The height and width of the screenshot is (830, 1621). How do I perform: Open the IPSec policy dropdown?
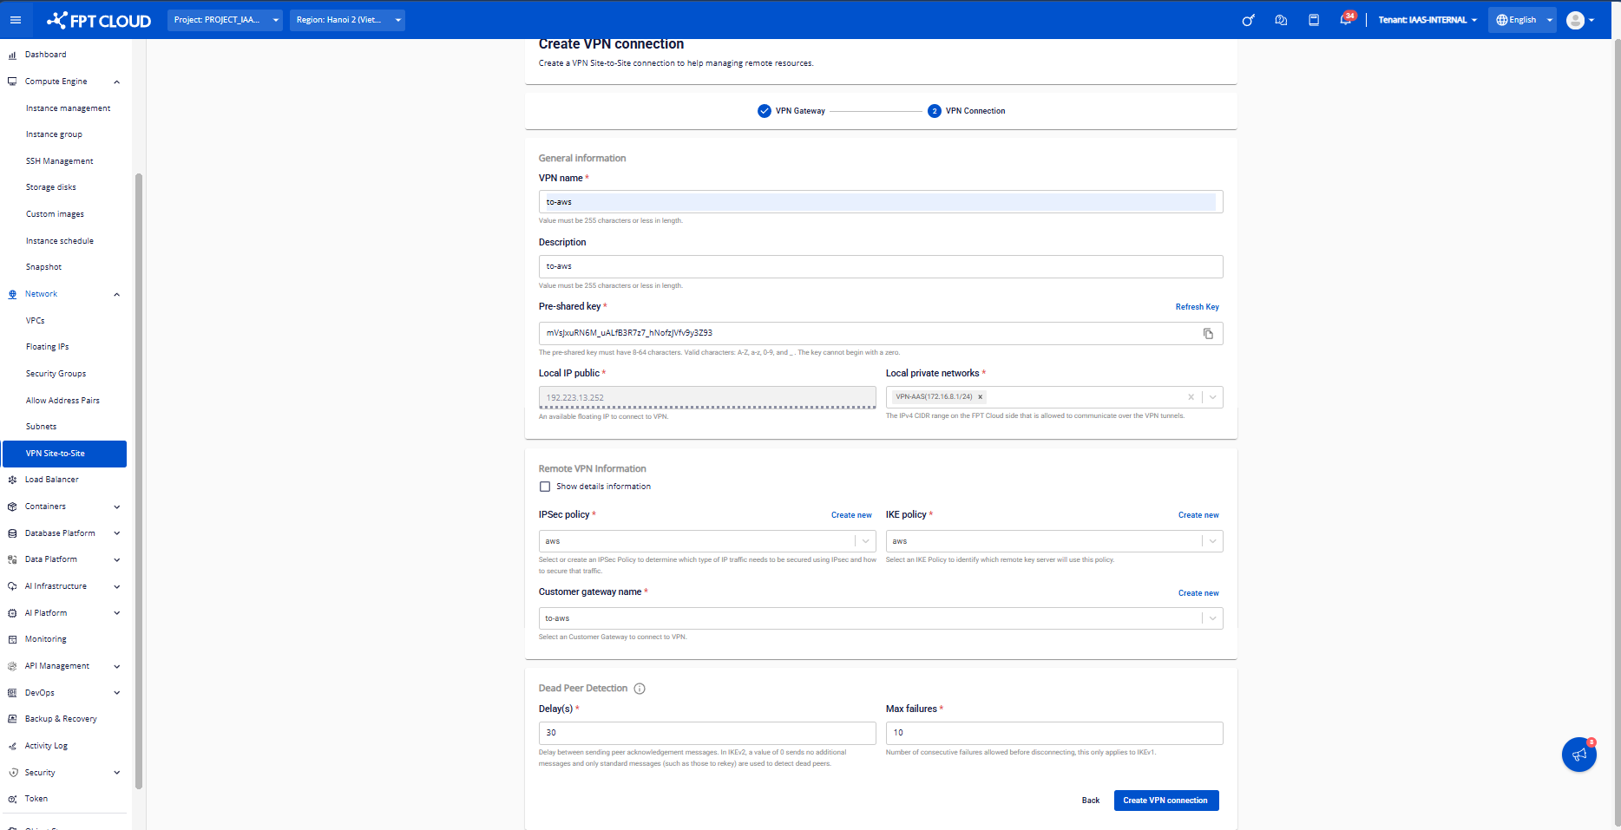[707, 541]
